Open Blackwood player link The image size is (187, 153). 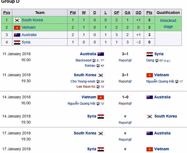pyautogui.click(x=83, y=60)
